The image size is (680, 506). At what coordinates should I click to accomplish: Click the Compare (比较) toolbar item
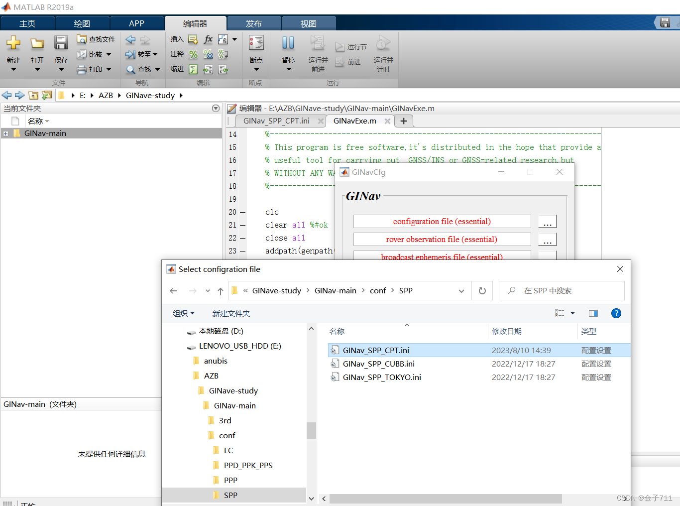coord(95,54)
